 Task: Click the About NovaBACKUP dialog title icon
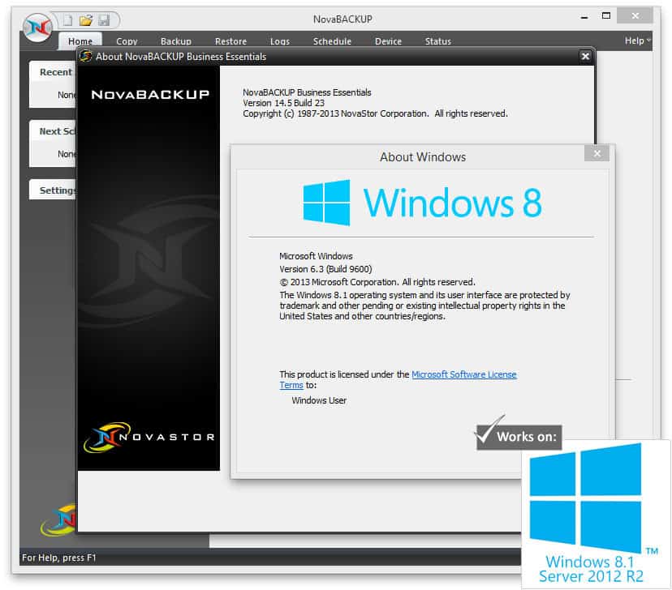coord(86,57)
